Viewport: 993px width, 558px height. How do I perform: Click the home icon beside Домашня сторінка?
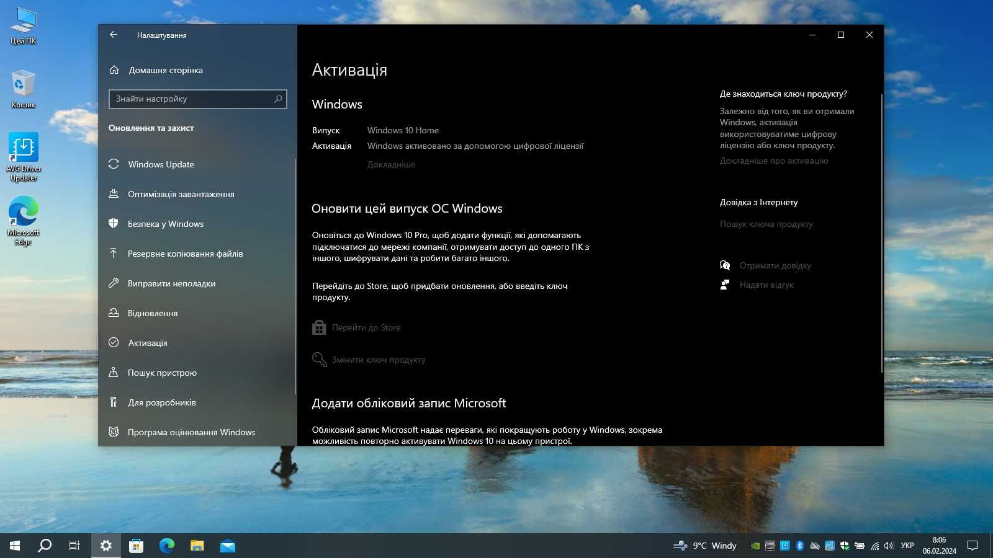click(x=114, y=70)
